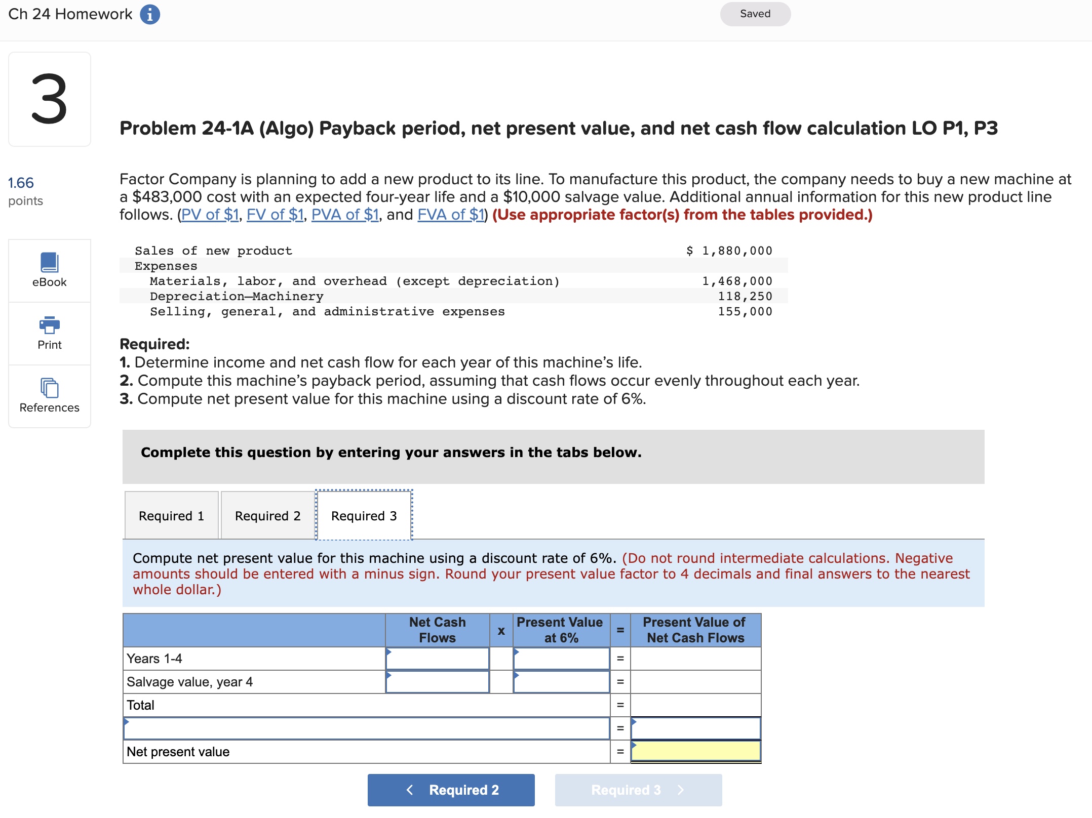This screenshot has width=1092, height=818.
Task: Click the yellow Net present value cell
Action: tap(695, 751)
